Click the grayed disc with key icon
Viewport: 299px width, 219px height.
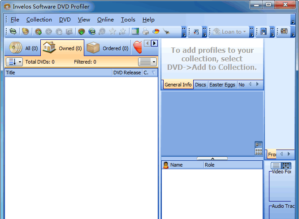102,32
